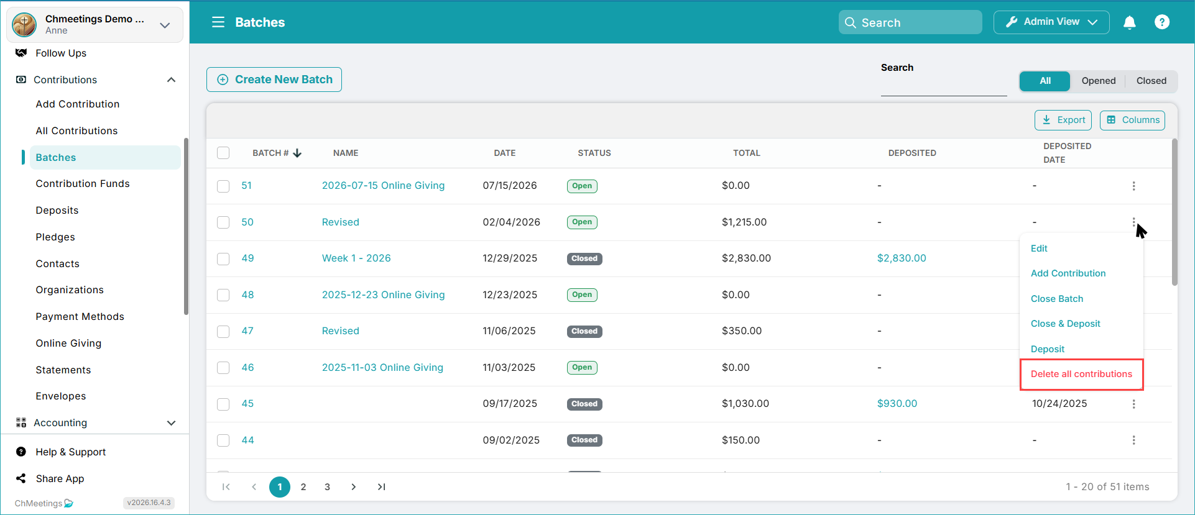The image size is (1195, 515).
Task: Click the Follow Ups handshake icon
Action: [x=21, y=53]
